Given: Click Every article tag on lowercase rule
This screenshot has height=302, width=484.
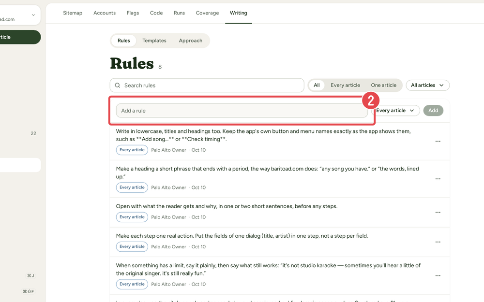Looking at the screenshot, I should (132, 150).
